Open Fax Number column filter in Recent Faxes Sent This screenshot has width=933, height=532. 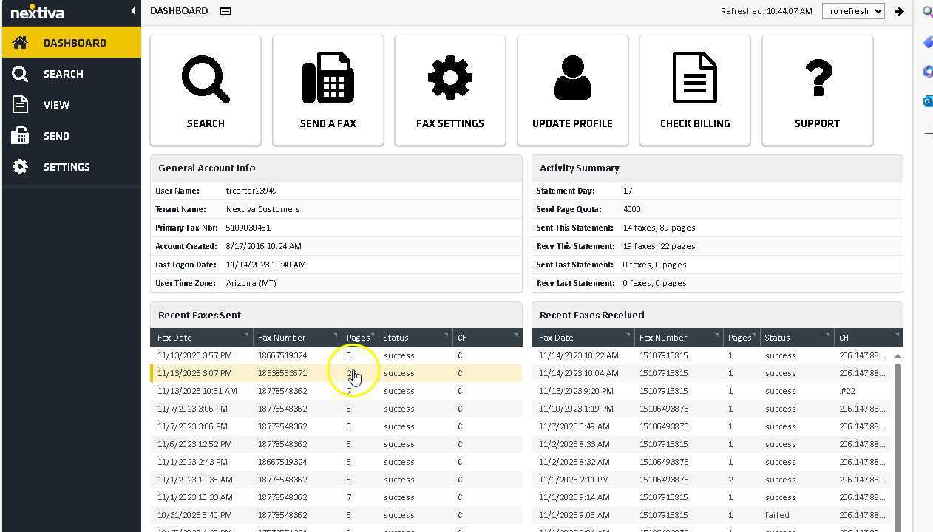click(335, 335)
